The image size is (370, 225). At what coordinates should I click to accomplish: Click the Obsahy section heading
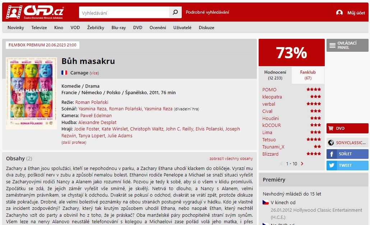pyautogui.click(x=15, y=159)
